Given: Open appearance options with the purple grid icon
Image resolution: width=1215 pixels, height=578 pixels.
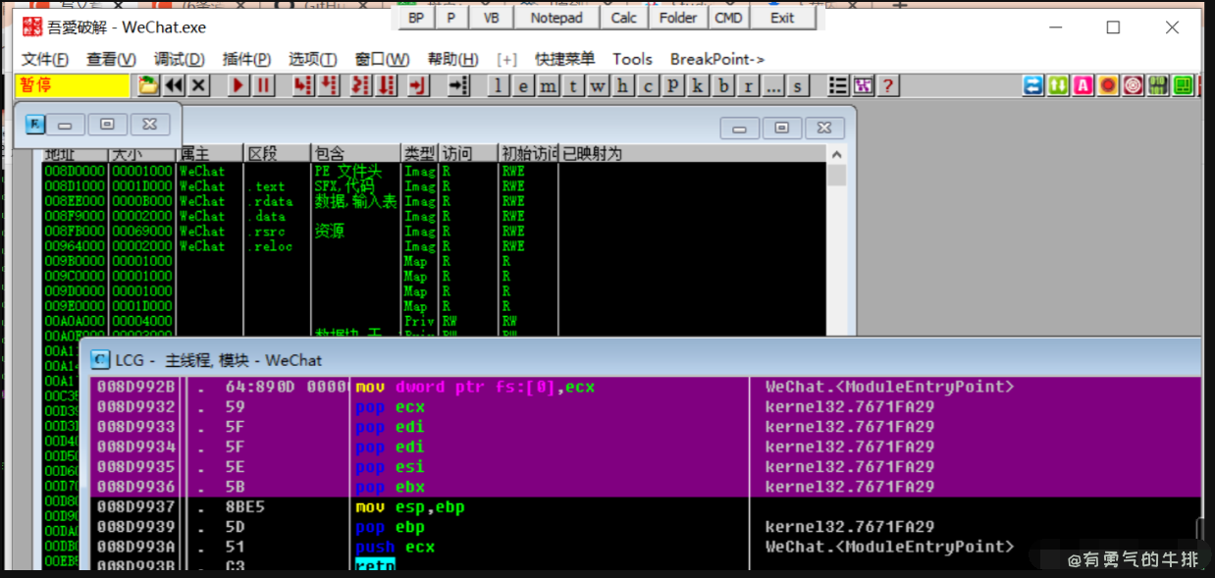Looking at the screenshot, I should click(864, 85).
